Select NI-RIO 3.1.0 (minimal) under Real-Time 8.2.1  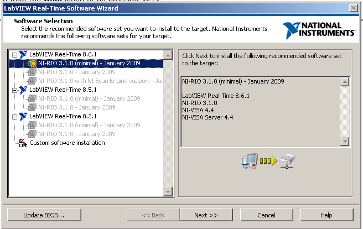pos(89,126)
